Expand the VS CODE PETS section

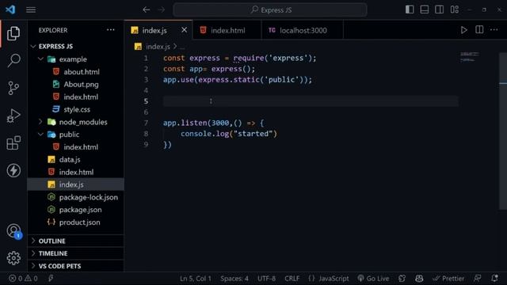coord(76,266)
